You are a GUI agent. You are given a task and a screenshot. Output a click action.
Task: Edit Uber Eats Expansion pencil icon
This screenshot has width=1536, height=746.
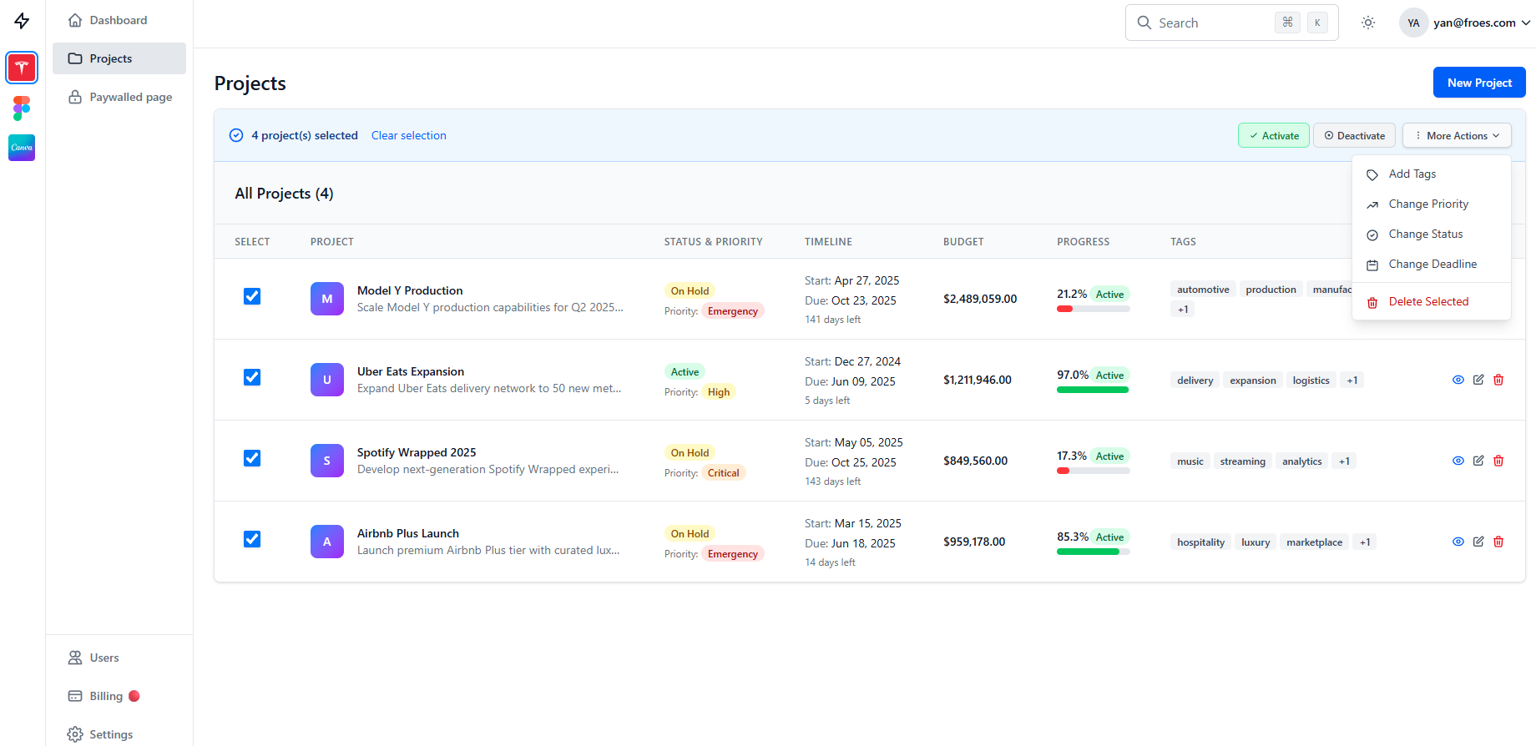coord(1478,380)
